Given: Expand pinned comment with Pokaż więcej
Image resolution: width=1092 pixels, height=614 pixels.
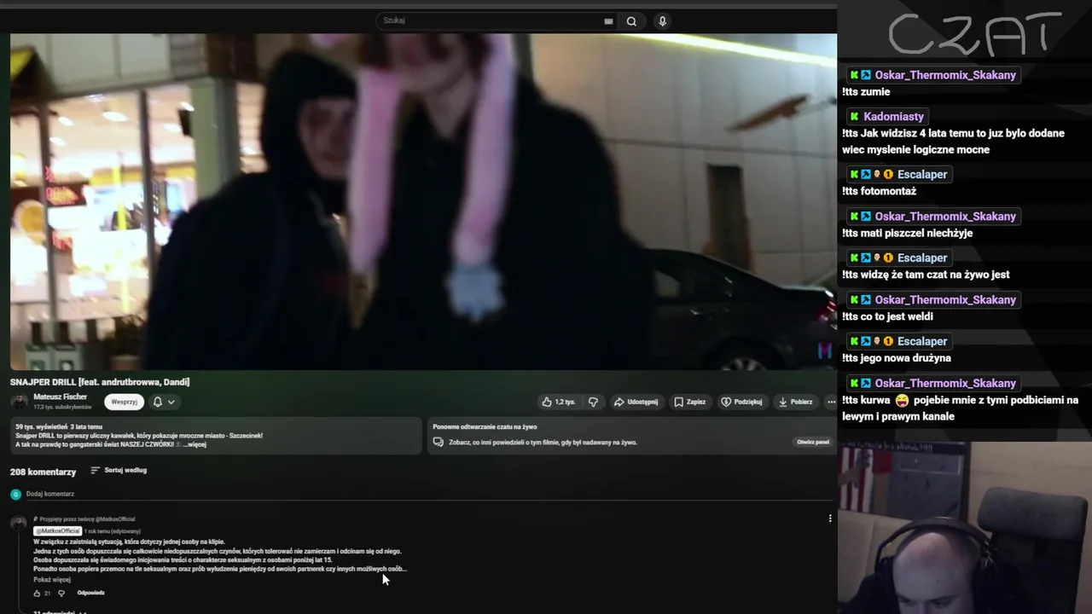Looking at the screenshot, I should (52, 580).
